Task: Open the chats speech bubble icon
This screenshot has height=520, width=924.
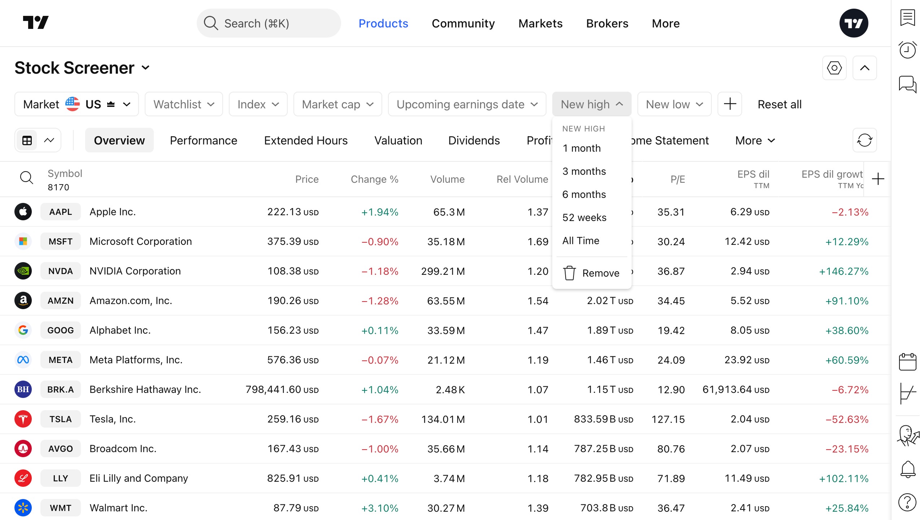Action: (x=907, y=84)
